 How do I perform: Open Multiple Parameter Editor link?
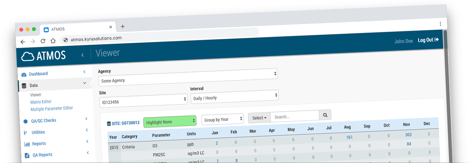click(x=52, y=109)
